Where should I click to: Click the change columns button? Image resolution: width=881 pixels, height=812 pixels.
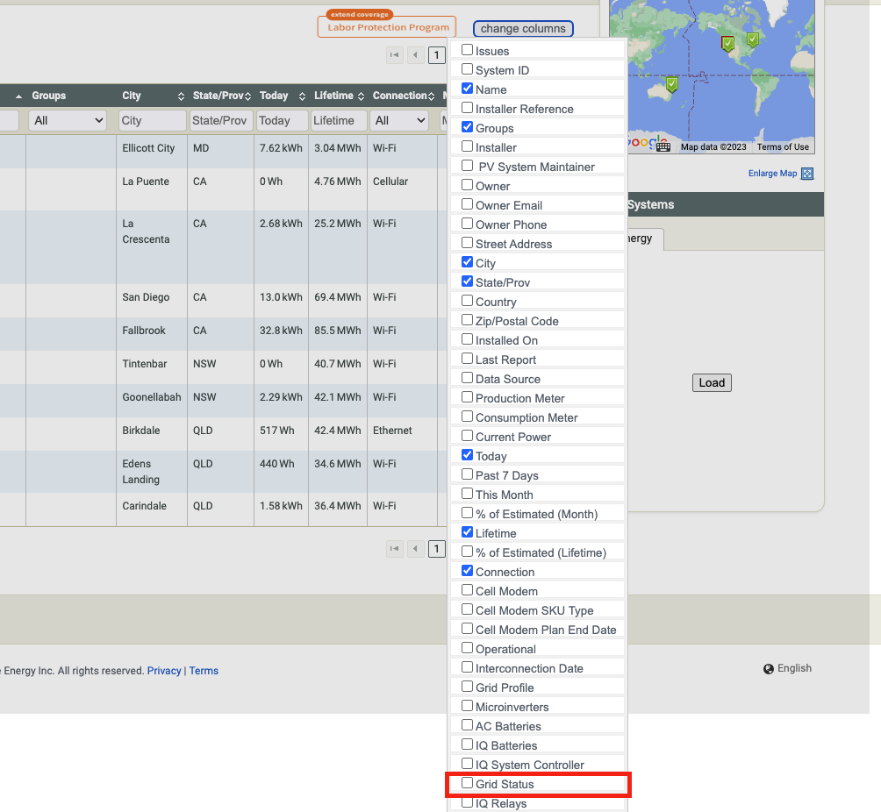point(523,29)
